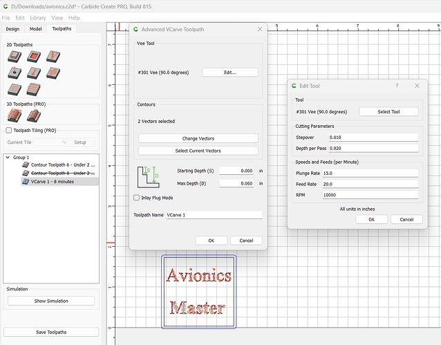Toggle Inlay Plug Mode checkbox
Screen dimensions: 441x345
tap(136, 198)
